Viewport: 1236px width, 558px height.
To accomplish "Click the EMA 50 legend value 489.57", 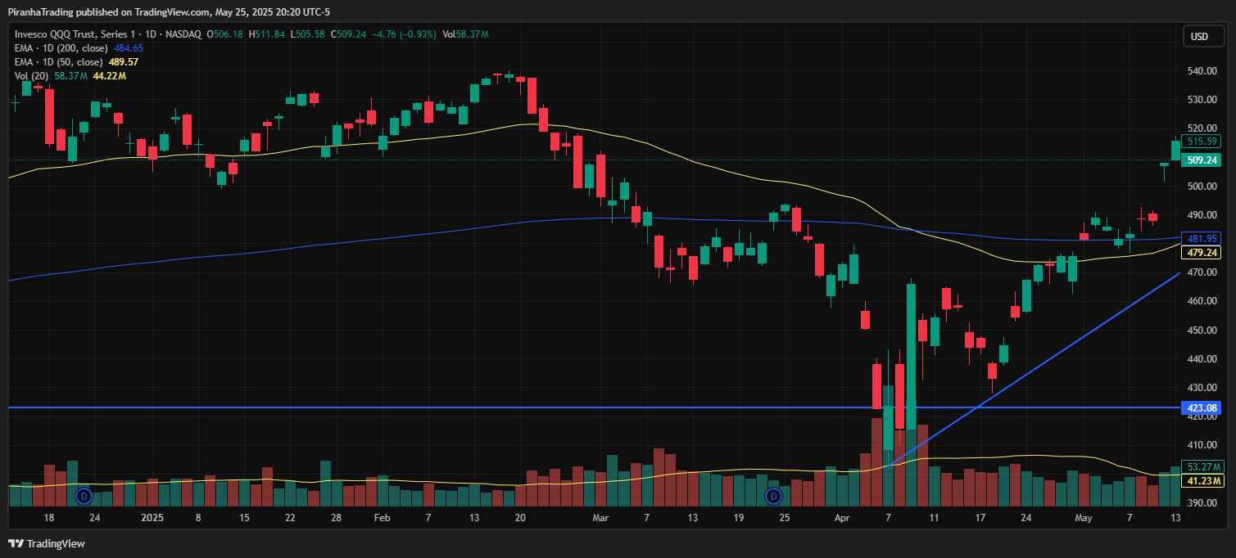I will tap(123, 62).
